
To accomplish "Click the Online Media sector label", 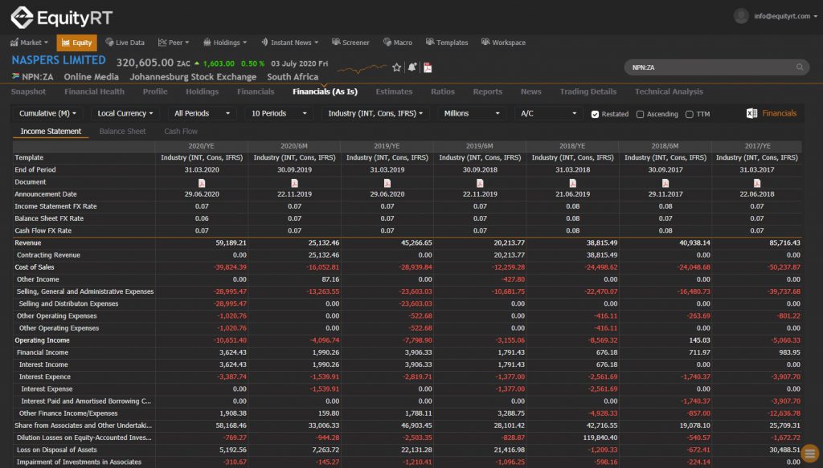I will (92, 77).
